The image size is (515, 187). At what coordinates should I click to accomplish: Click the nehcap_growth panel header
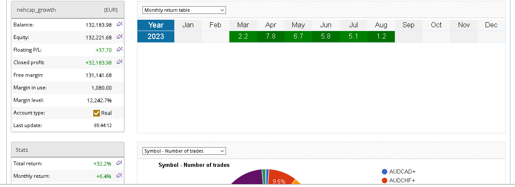point(68,10)
